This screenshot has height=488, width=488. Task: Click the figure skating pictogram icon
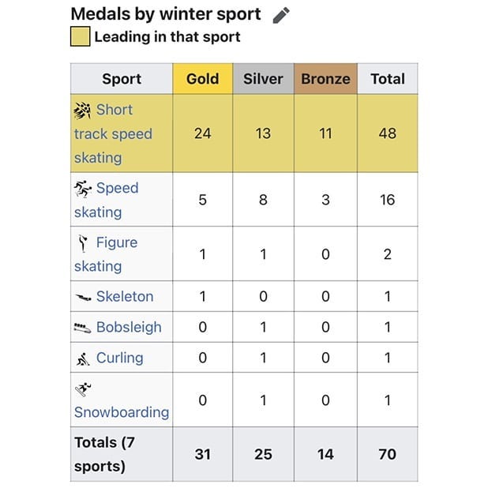point(83,242)
